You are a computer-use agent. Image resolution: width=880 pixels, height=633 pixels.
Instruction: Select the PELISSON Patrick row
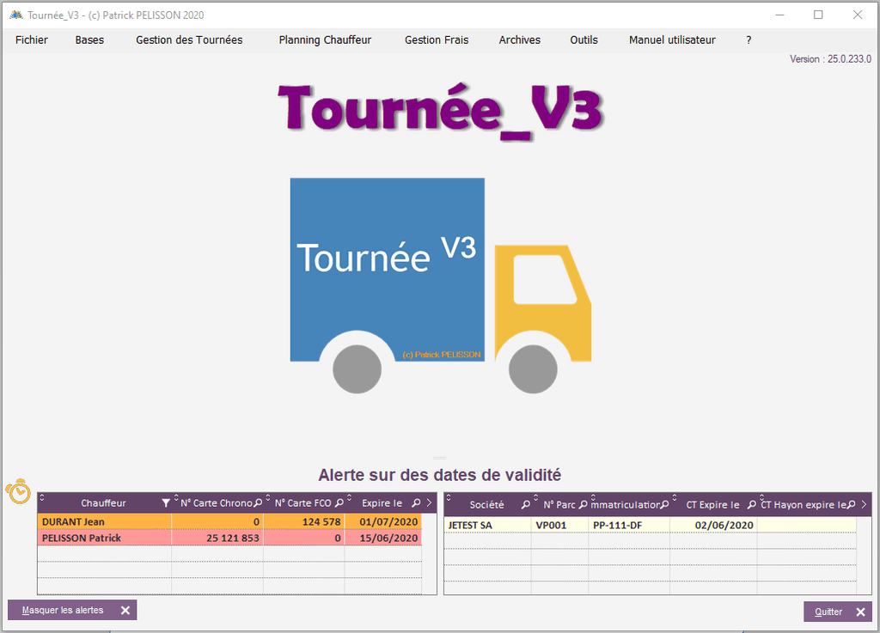tap(229, 538)
